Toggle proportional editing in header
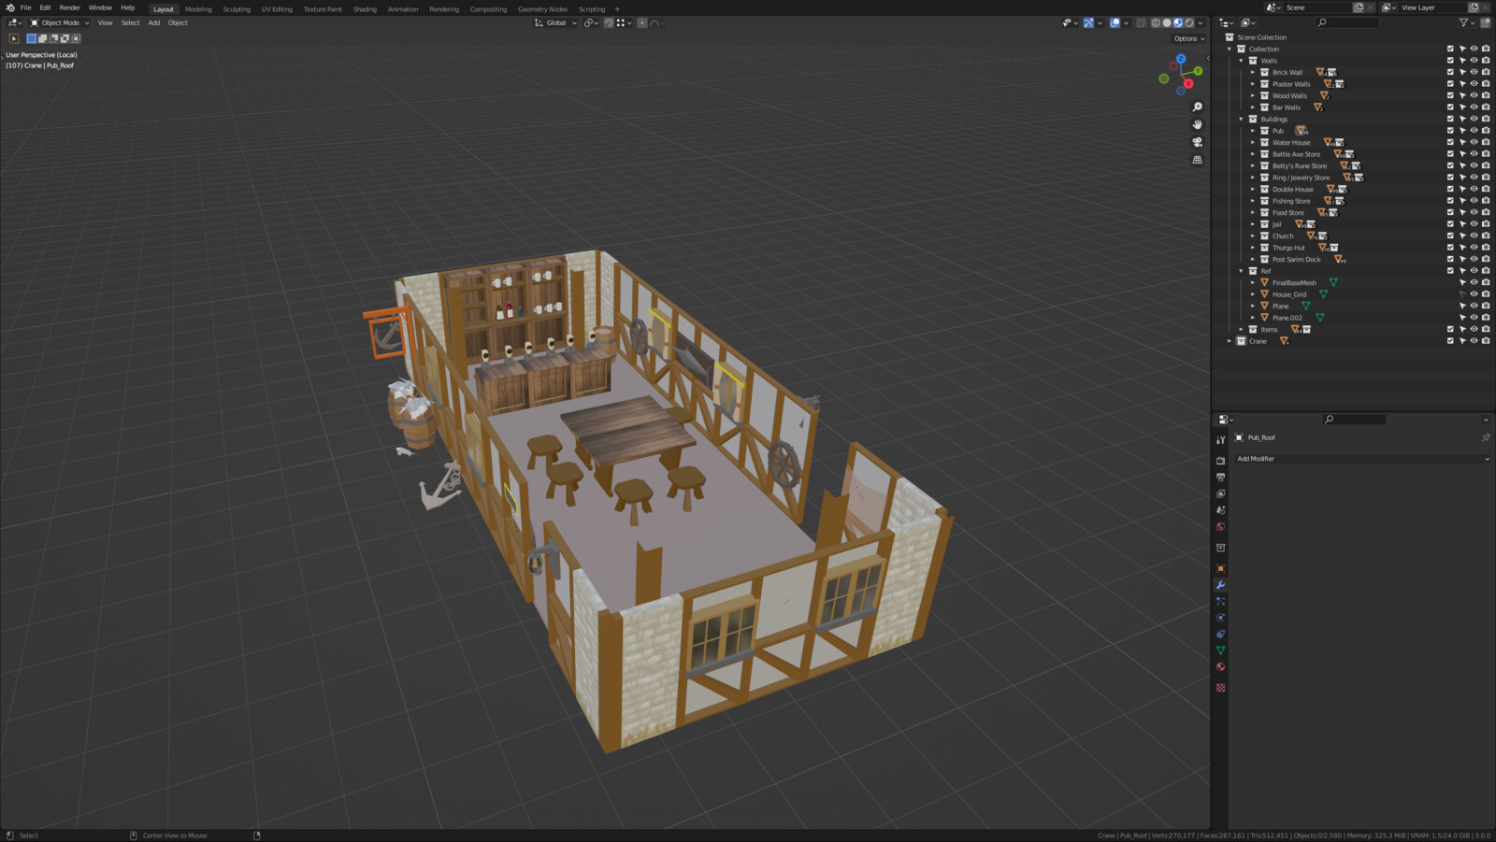The width and height of the screenshot is (1496, 842). pos(642,22)
